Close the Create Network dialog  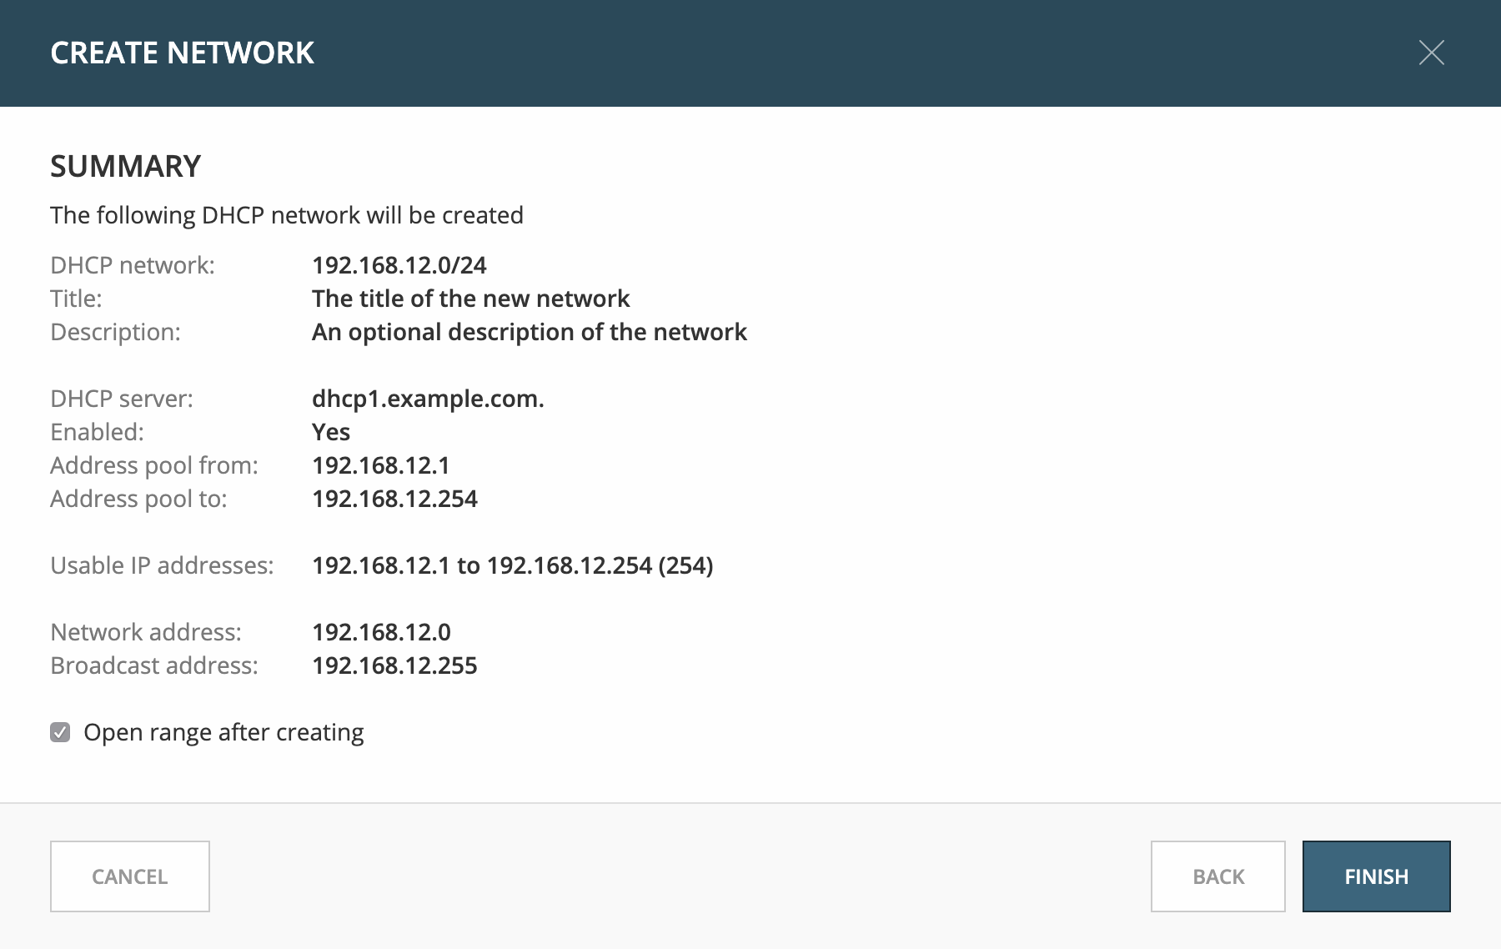tap(1431, 53)
